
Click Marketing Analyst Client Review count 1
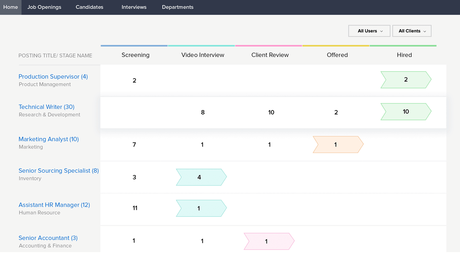[x=269, y=144]
